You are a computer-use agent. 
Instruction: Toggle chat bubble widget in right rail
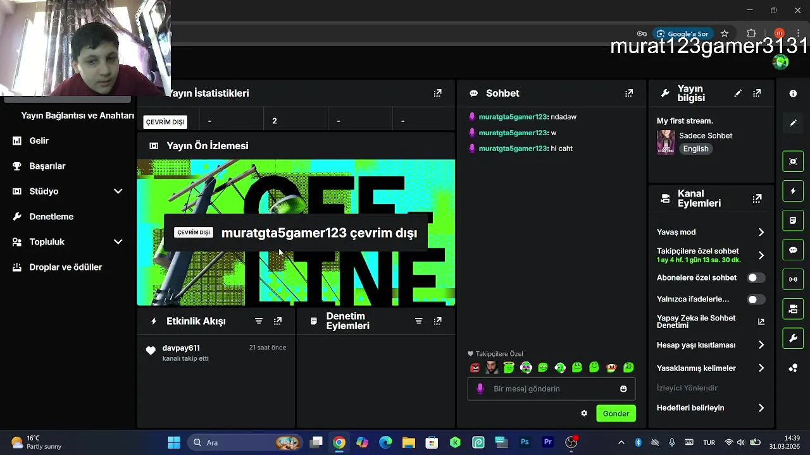pyautogui.click(x=793, y=250)
